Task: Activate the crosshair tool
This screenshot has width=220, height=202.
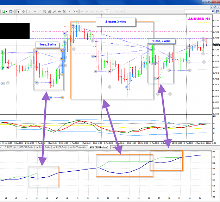Action: (24, 12)
